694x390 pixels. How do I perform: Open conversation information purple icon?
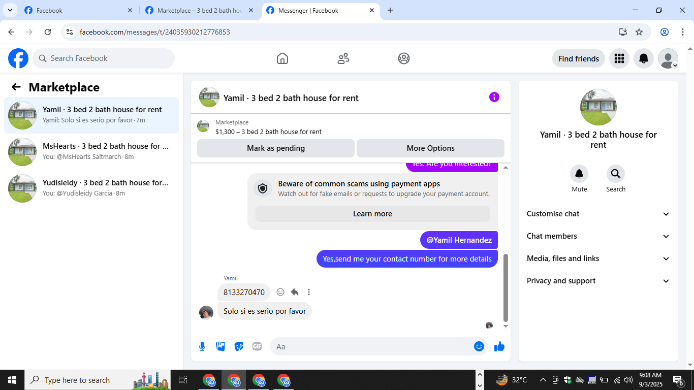(494, 97)
